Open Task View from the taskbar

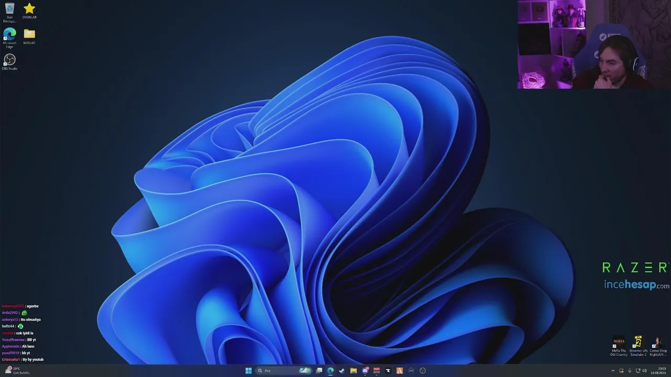point(319,371)
